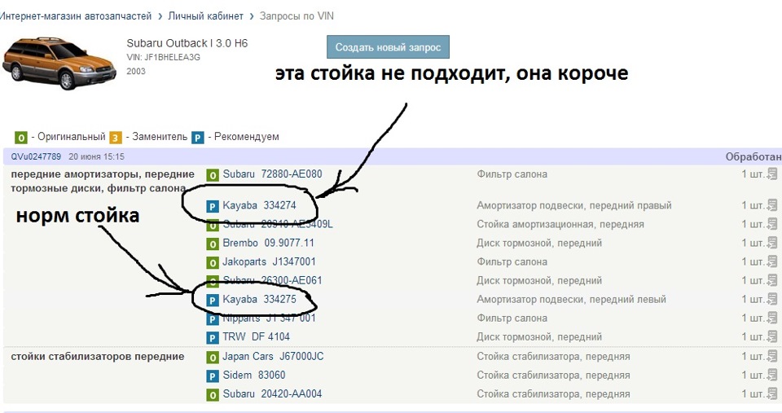Click the Обработан status text
The width and height of the screenshot is (782, 413).
753,156
